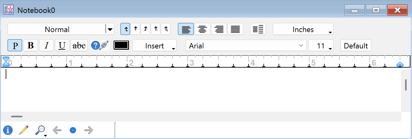Toggle Bold formatting
The height and width of the screenshot is (139, 412).
pyautogui.click(x=31, y=46)
